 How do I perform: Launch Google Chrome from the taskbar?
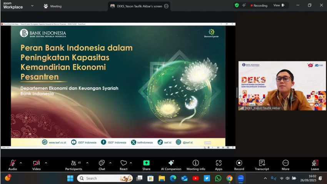[229, 178]
